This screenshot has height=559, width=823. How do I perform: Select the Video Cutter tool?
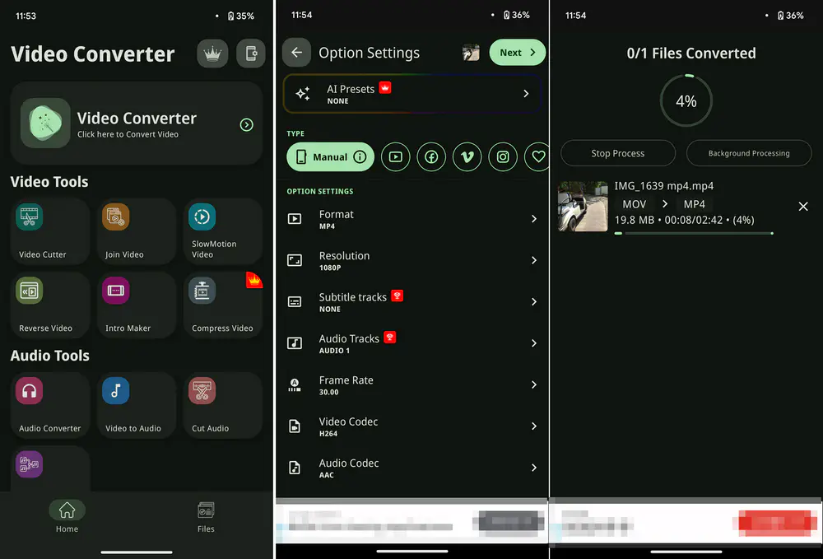coord(49,231)
